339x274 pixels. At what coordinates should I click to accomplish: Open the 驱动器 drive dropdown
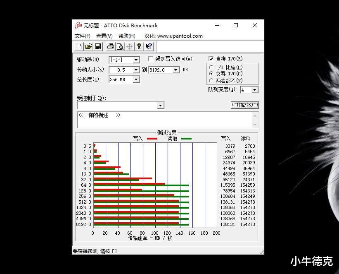[x=136, y=60]
